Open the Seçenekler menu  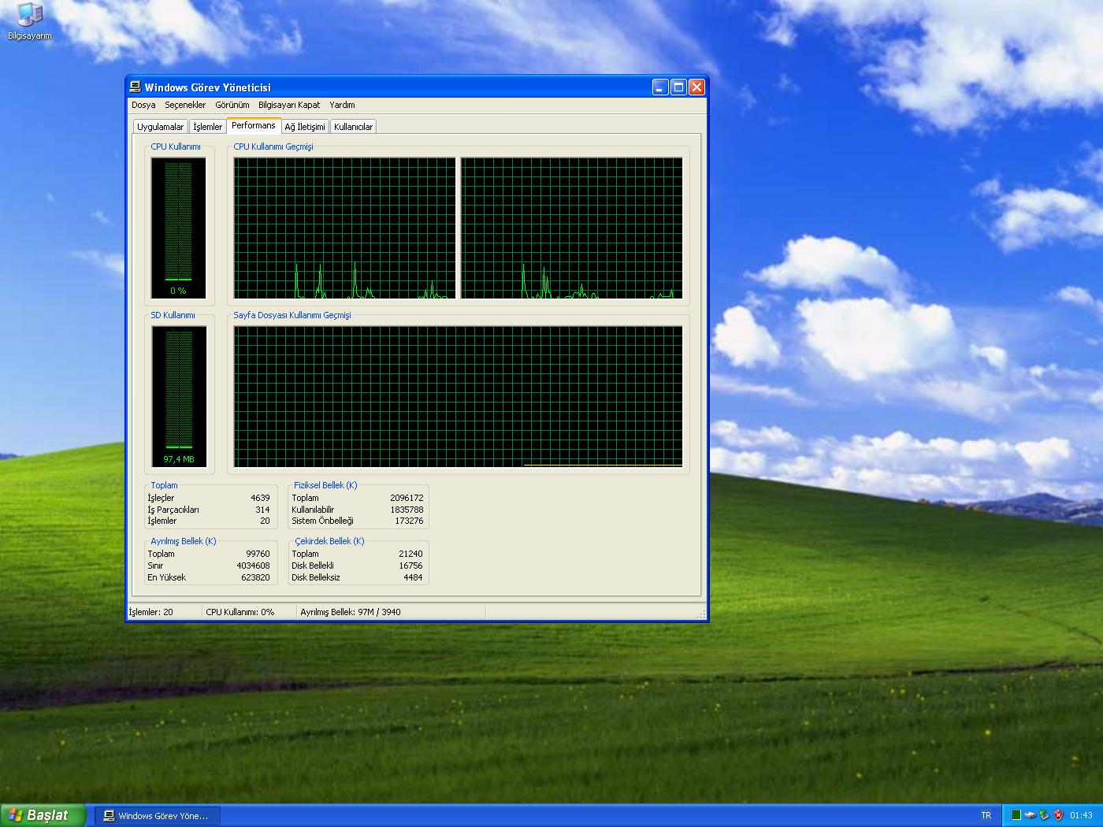click(x=185, y=105)
